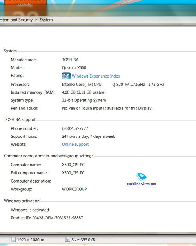Select the 32-bit Operating System value
196x246 pixels.
(x=84, y=100)
